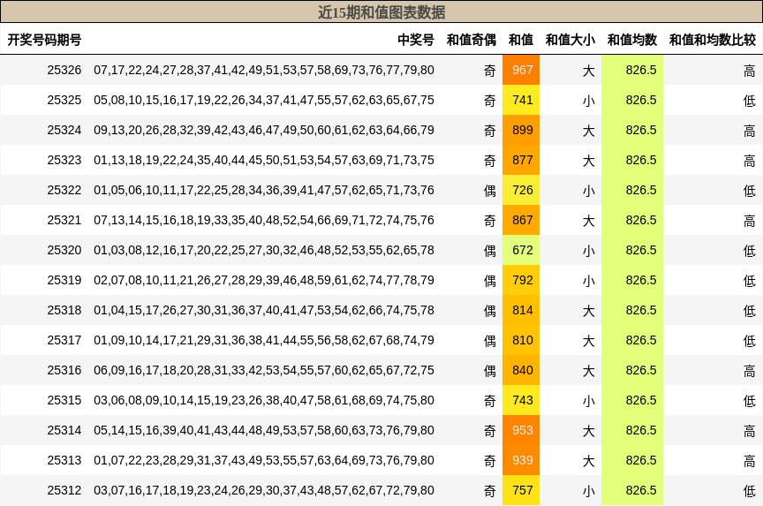Click winning numbers starting 06,09,16,17 for 25316
Screen dimensions: 763x506
[264, 370]
